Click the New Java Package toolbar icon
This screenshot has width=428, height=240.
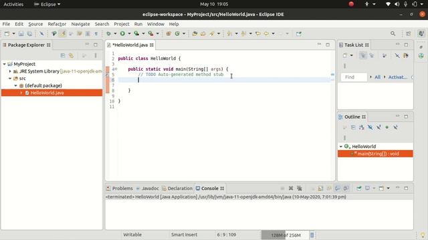tap(169, 34)
